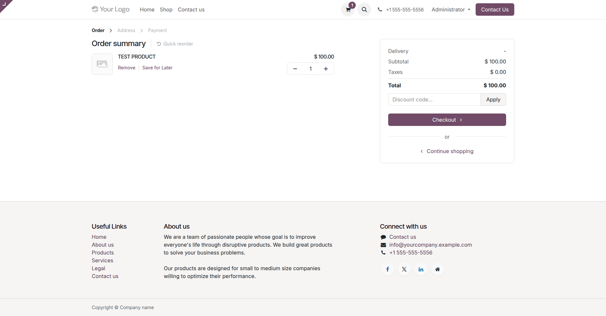Open the X (Twitter) social icon
Image resolution: width=606 pixels, height=316 pixels.
tap(404, 269)
